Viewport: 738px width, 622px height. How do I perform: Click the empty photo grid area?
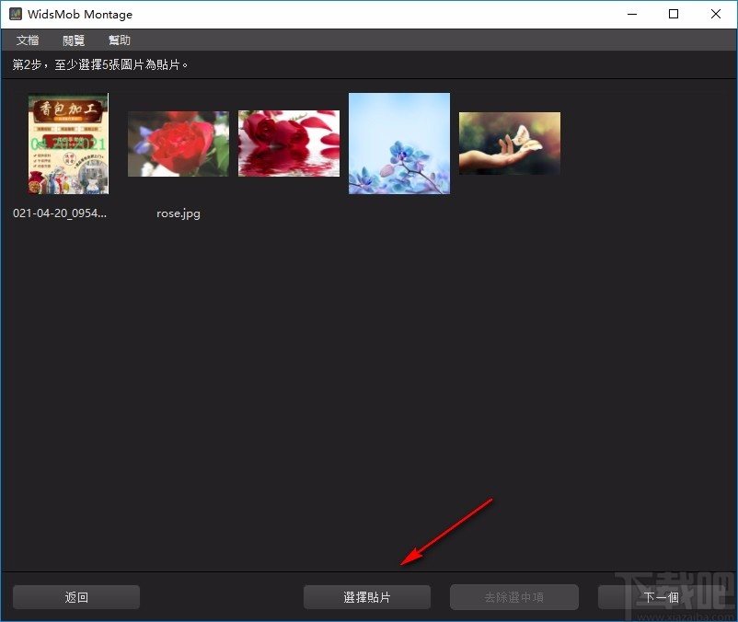tap(368, 386)
